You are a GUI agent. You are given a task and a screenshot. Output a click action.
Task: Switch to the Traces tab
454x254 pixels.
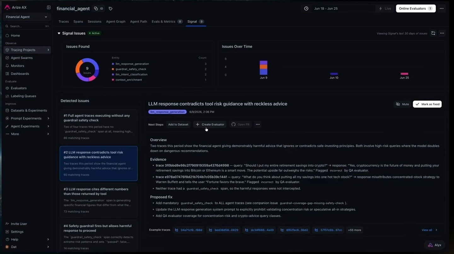click(64, 21)
